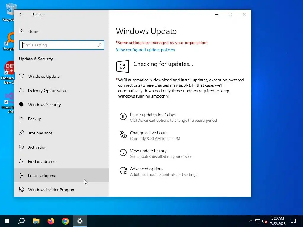Viewport: 303px width, 227px height.
Task: Click the update history clock icon
Action: [123, 153]
